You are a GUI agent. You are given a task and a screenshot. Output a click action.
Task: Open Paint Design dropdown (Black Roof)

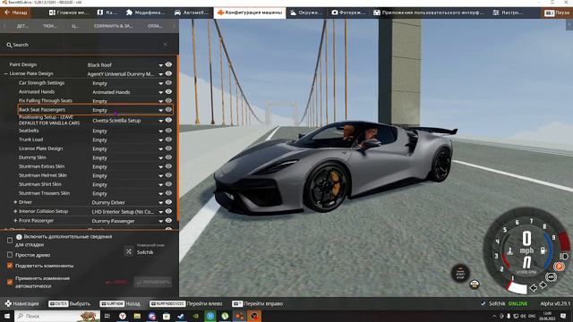click(x=124, y=65)
